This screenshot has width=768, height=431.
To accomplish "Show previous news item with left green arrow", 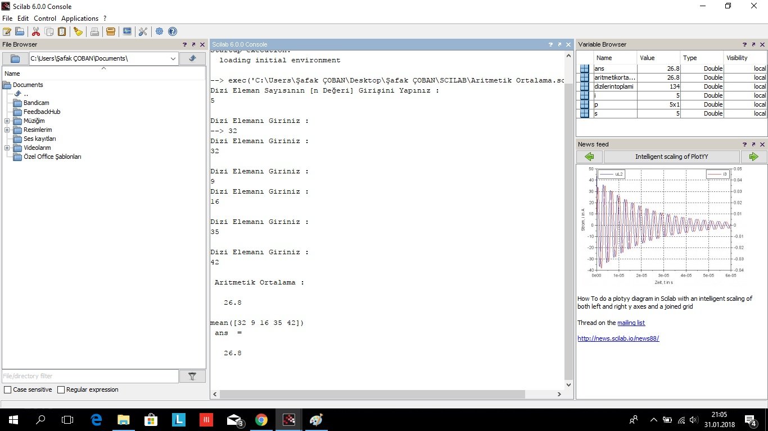I will coord(589,157).
